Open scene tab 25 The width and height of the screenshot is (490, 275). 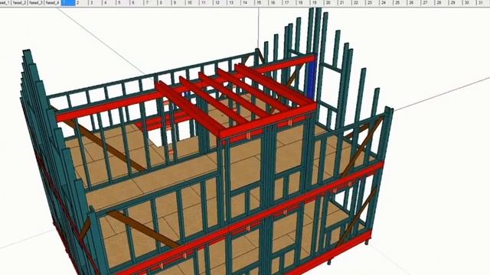pos(400,3)
